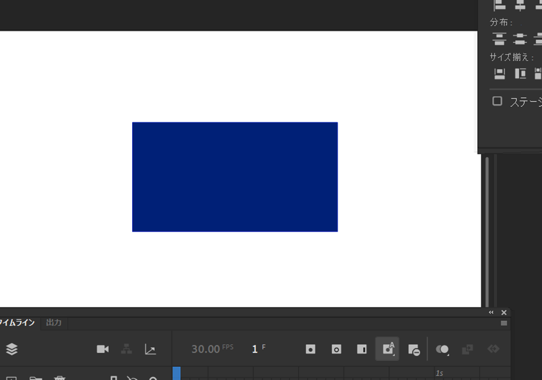The width and height of the screenshot is (542, 380).
Task: Match width in the サイズ揃え row
Action: click(500, 74)
